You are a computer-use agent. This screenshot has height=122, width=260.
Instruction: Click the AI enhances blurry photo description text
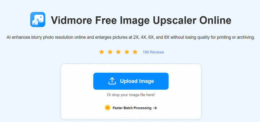(131, 38)
